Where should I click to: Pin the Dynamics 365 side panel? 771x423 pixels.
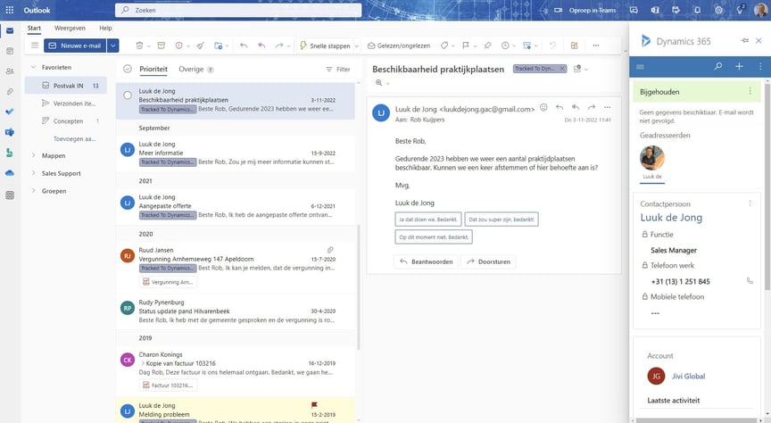[x=744, y=41]
